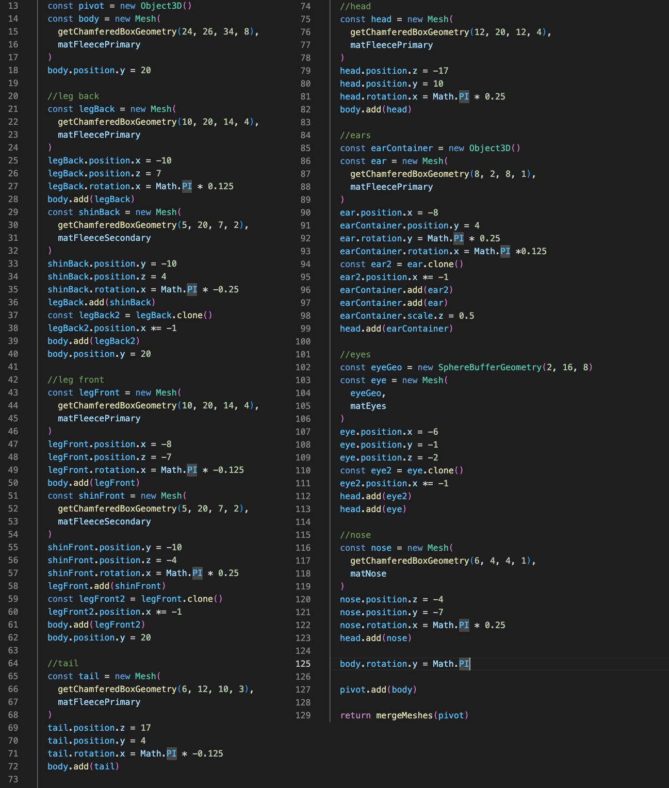Click body.rotation.y = Math.PI line end
This screenshot has height=788, width=669.
pos(470,664)
